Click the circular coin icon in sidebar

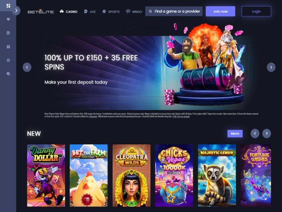[8, 60]
